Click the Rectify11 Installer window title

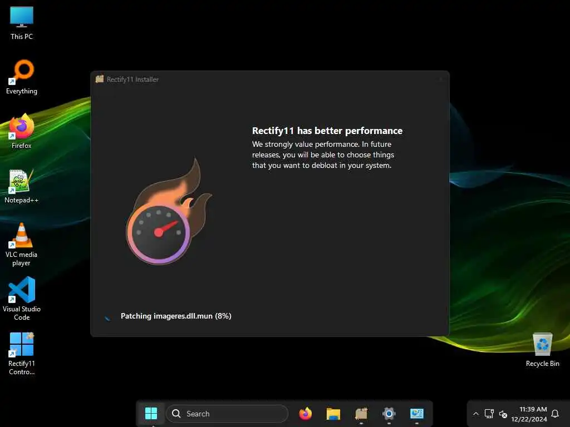(x=132, y=80)
